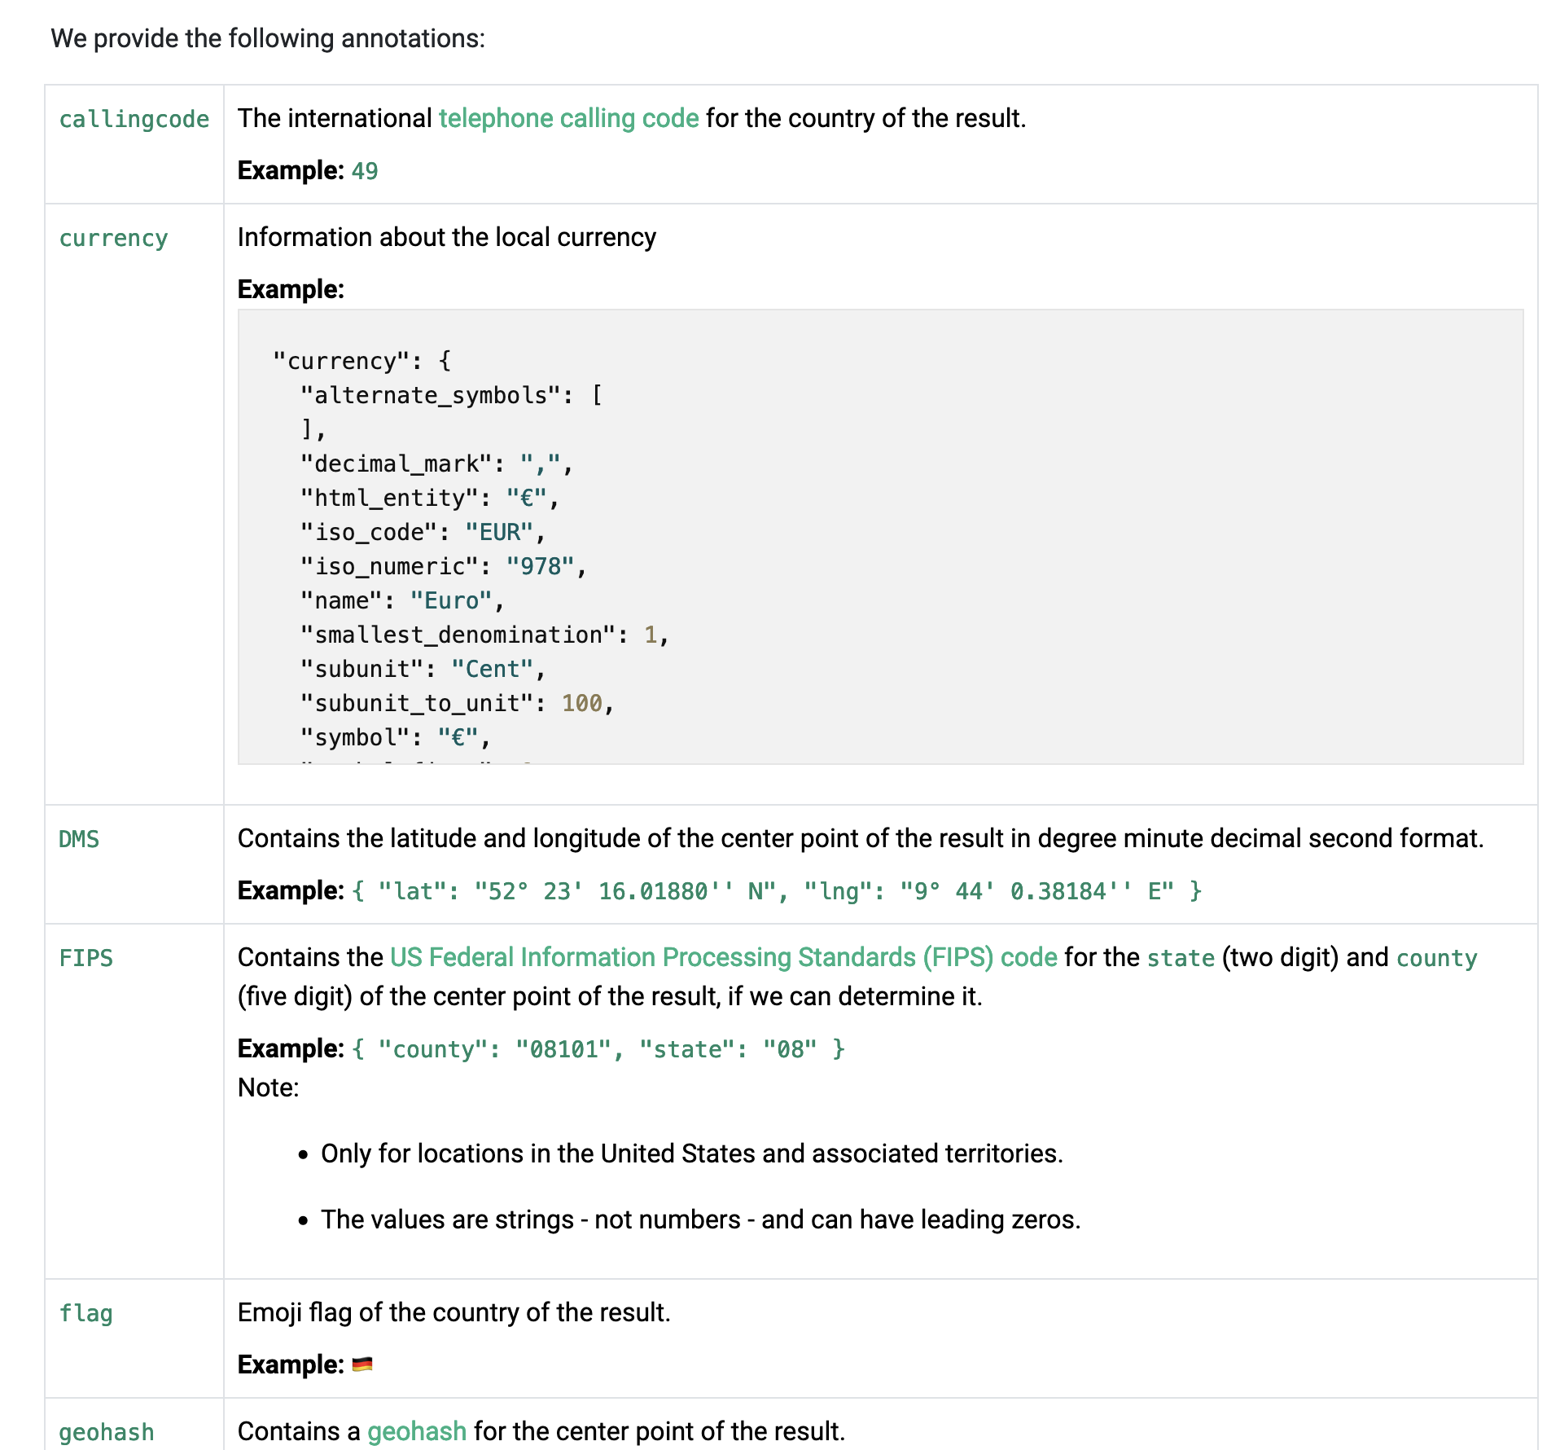Click the 'Note:' label under FIPS
The image size is (1560, 1450).
(269, 1087)
